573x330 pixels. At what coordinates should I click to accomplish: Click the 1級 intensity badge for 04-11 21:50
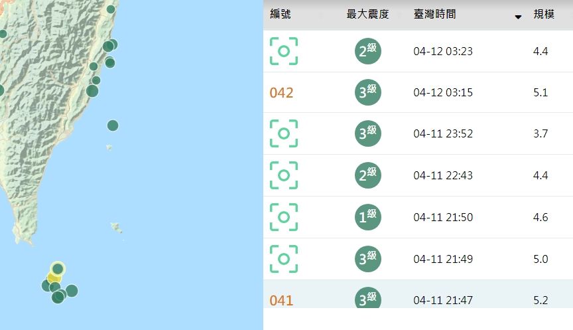(367, 217)
